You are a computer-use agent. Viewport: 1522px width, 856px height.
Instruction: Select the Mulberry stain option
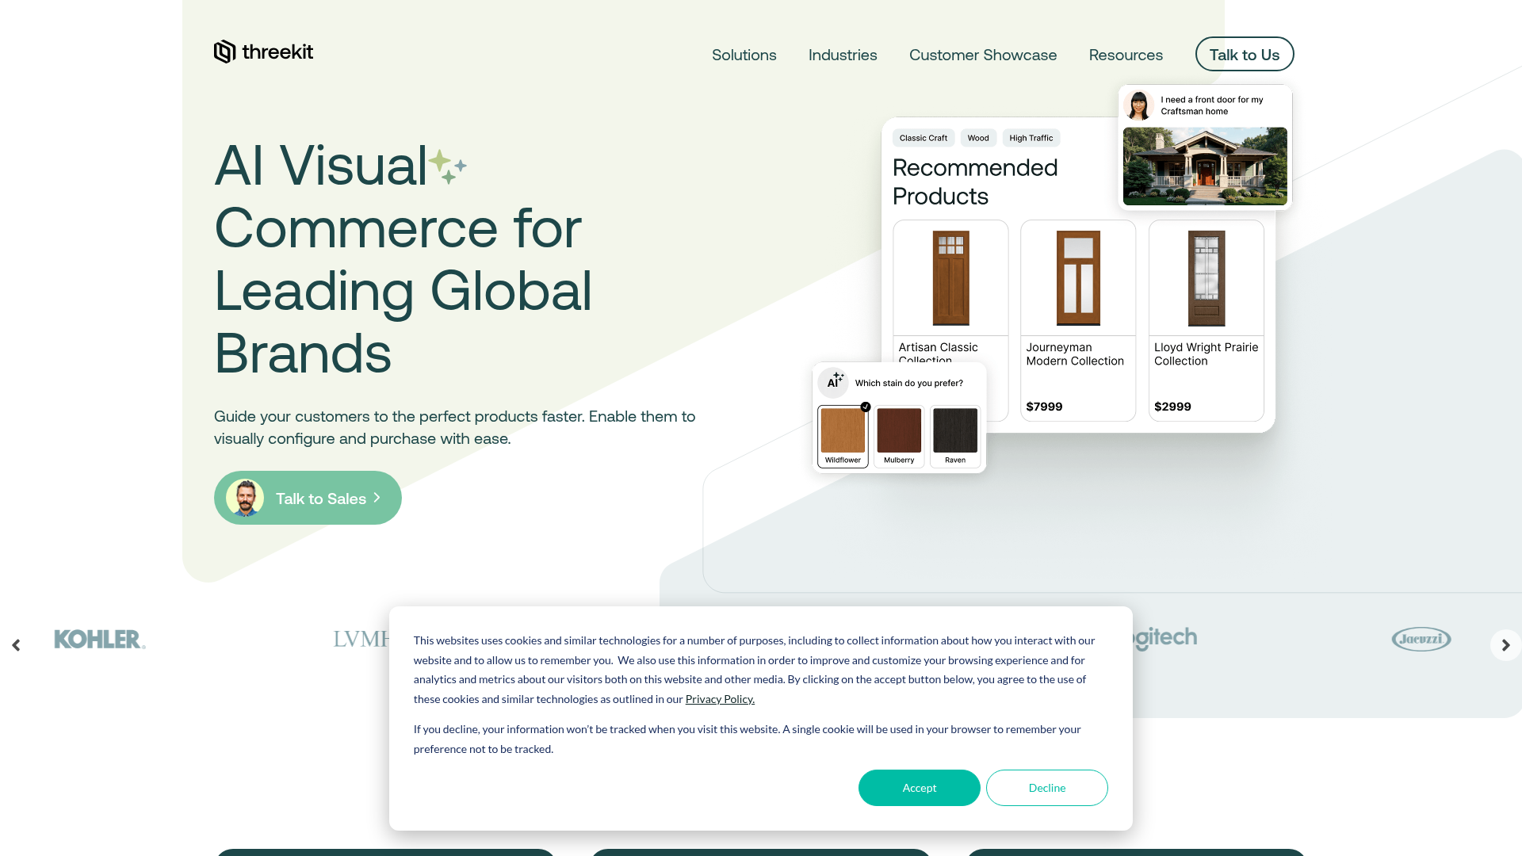coord(899,431)
